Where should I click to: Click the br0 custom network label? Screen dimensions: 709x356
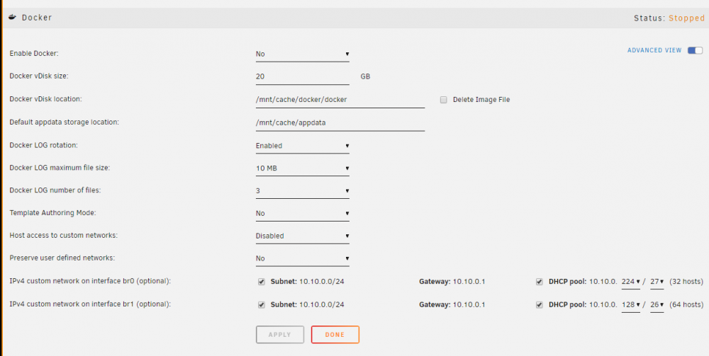(90, 282)
